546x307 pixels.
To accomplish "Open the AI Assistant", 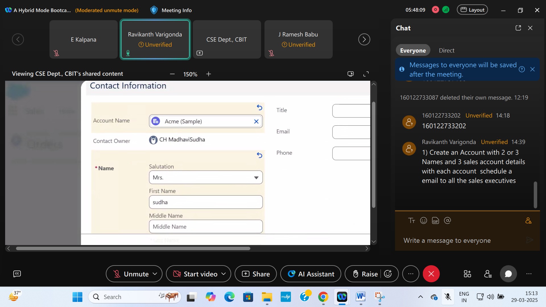I will [x=311, y=274].
